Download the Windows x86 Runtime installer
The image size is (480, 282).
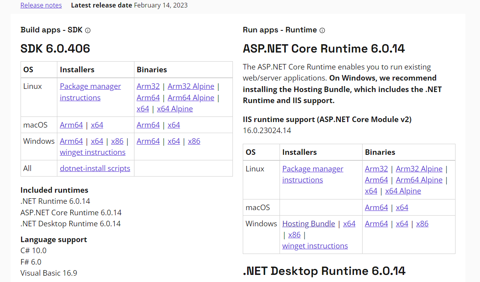(x=294, y=235)
